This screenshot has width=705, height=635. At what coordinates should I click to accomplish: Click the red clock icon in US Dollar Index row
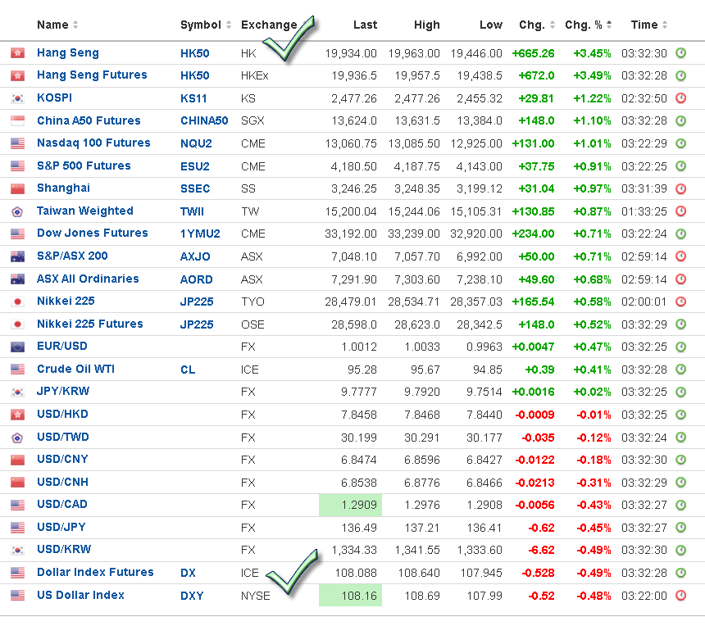pos(680,596)
